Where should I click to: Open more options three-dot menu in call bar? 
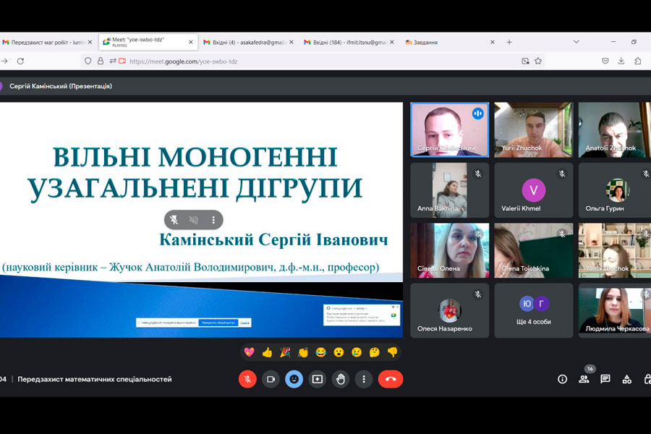tap(363, 379)
